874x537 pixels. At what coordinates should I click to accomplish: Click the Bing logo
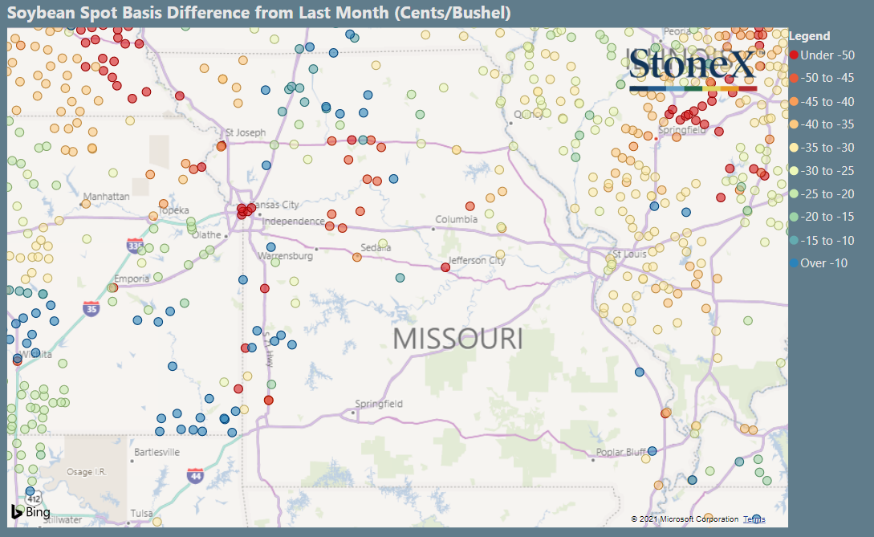[30, 512]
